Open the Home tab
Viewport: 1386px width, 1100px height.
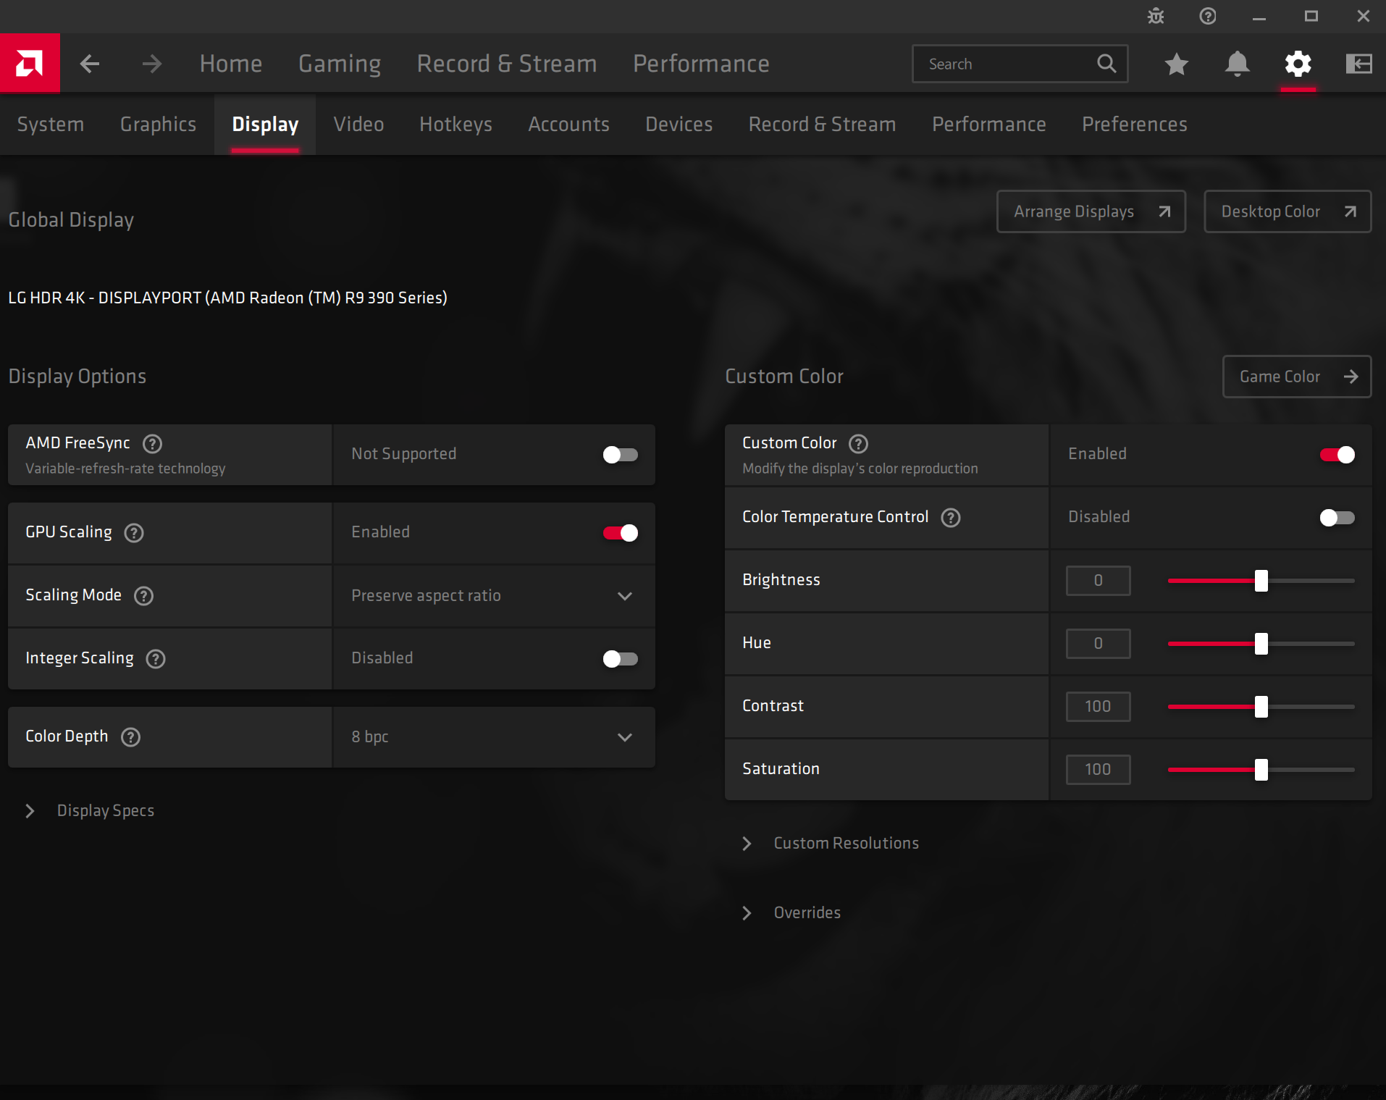[x=231, y=64]
